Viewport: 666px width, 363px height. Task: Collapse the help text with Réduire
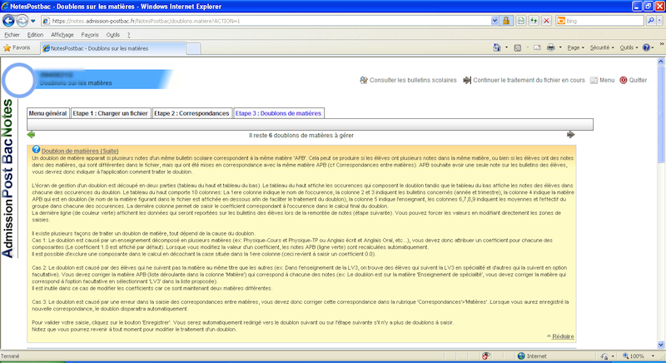[563, 335]
